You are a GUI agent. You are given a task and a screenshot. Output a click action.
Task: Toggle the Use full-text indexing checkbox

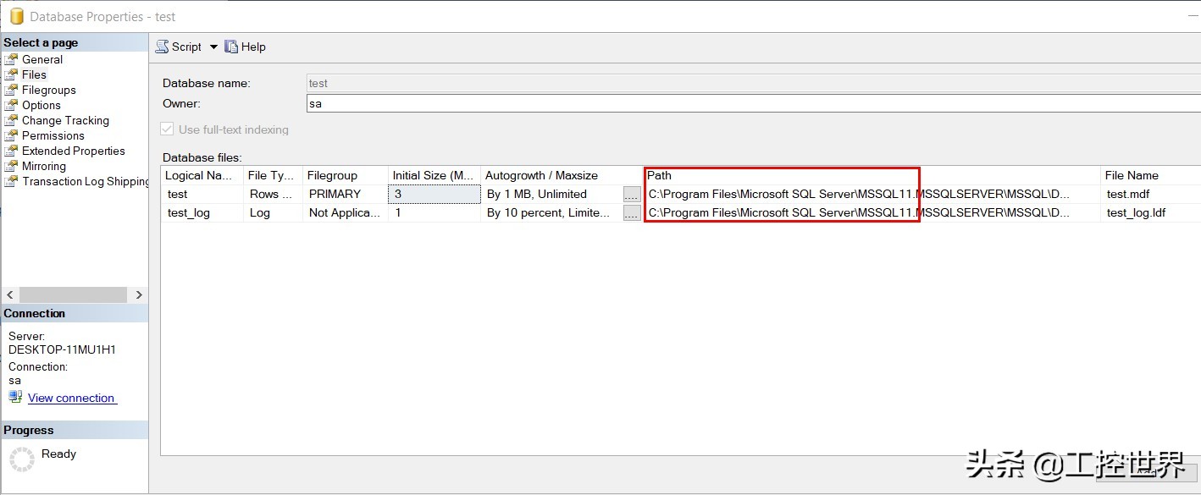click(167, 129)
